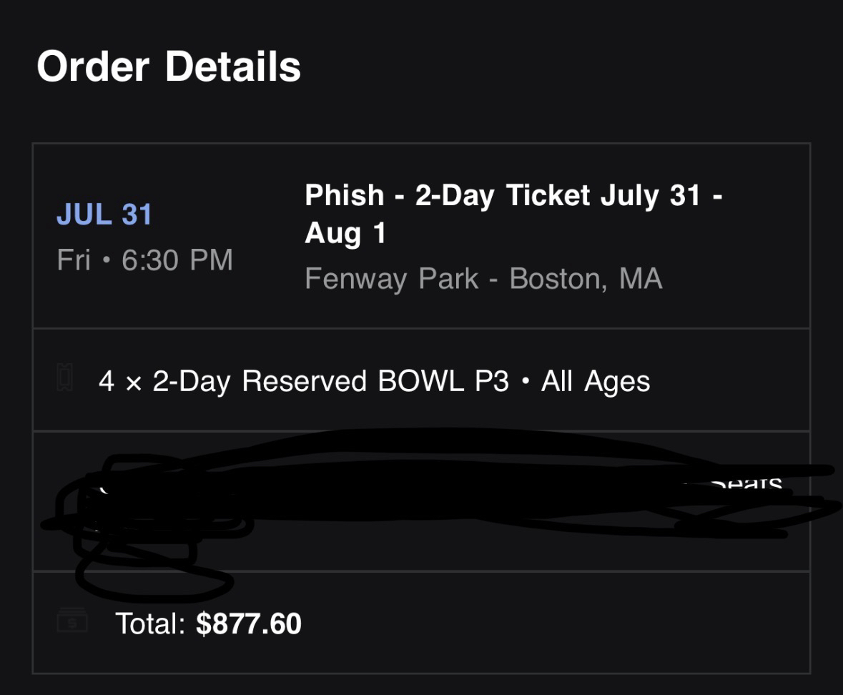Viewport: 843px width, 695px height.
Task: Click the Total: label
Action: tap(151, 623)
